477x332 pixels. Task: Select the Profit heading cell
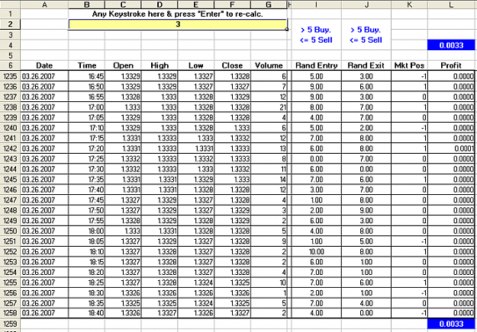451,65
